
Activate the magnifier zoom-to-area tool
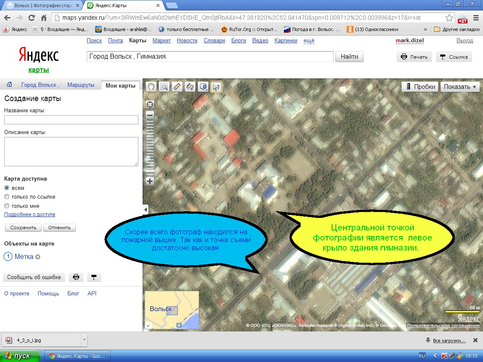click(164, 87)
